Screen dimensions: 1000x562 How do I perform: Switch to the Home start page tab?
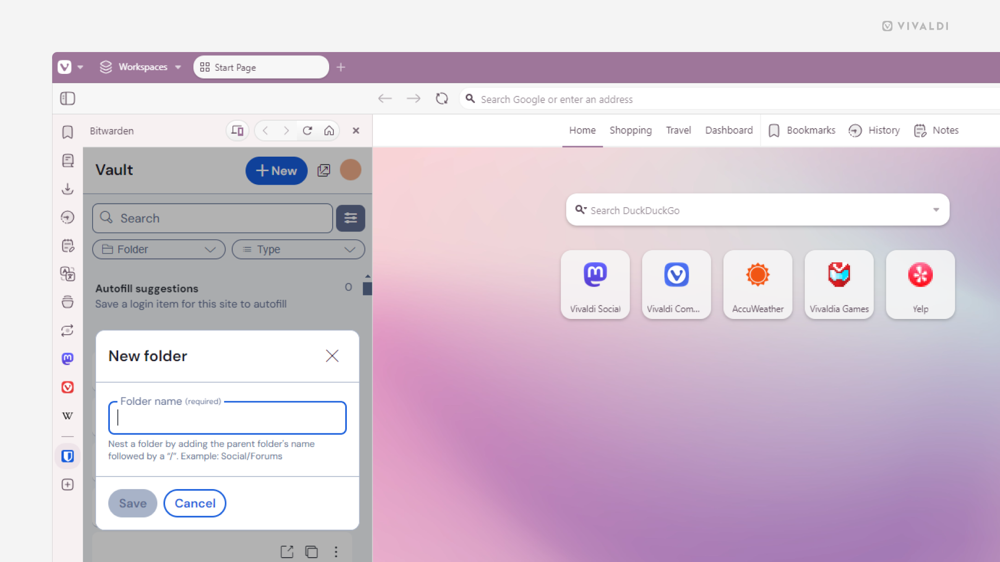point(582,130)
